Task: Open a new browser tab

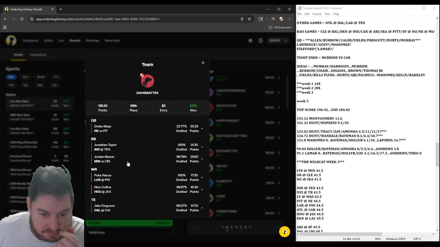Action: [60, 9]
